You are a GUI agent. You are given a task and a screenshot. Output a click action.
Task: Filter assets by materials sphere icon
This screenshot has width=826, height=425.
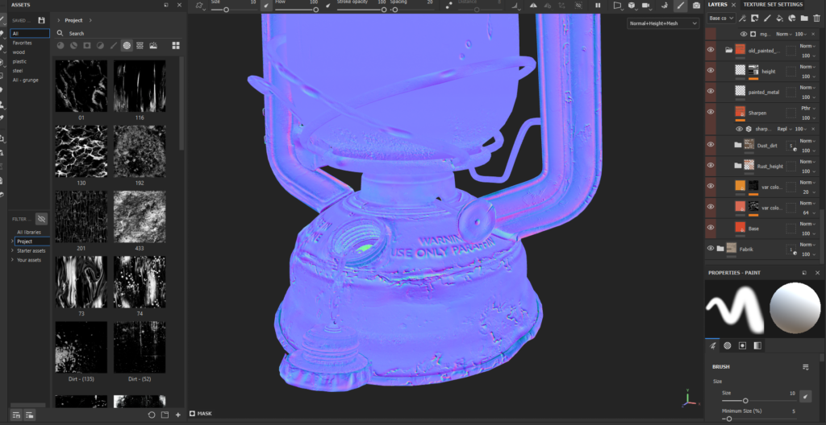coord(60,45)
